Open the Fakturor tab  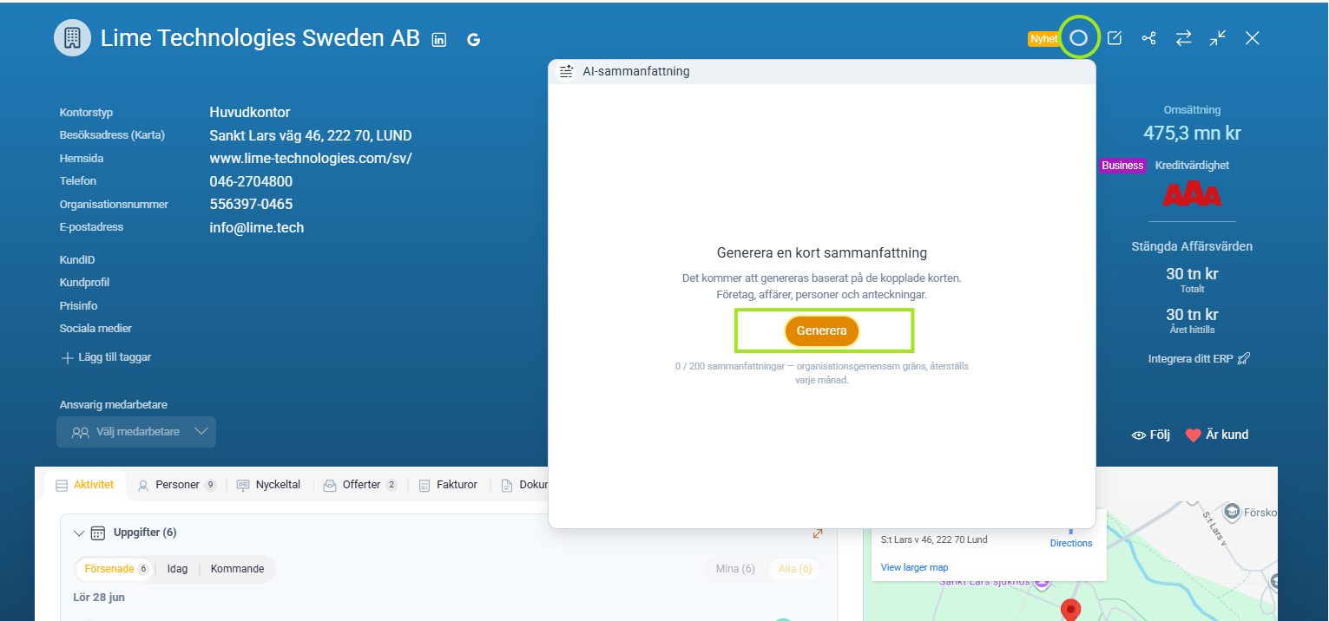(x=448, y=486)
